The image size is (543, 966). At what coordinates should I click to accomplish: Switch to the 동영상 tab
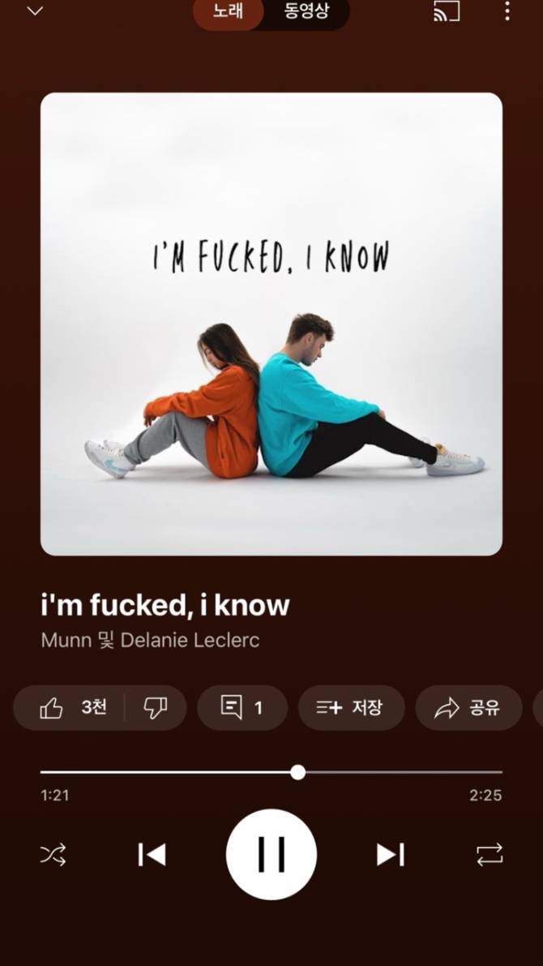pyautogui.click(x=306, y=11)
